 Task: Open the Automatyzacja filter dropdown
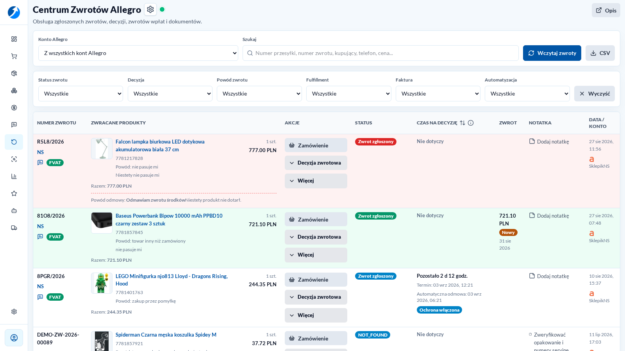(527, 94)
